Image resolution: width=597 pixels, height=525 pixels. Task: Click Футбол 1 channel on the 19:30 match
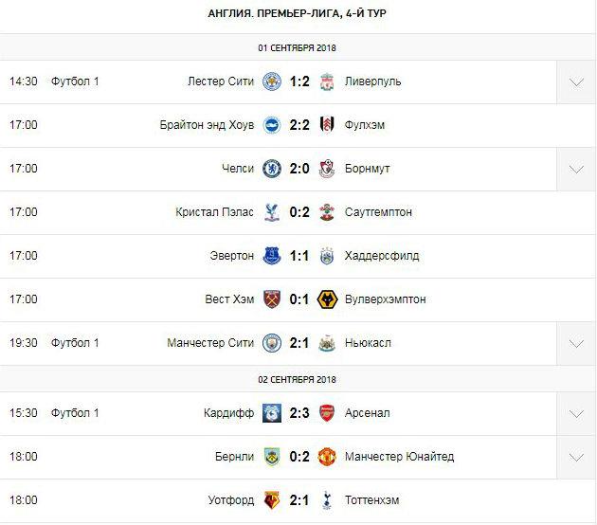(x=75, y=343)
